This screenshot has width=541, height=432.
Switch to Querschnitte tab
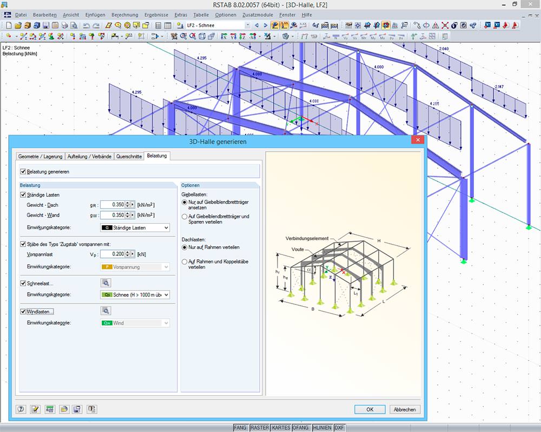(129, 157)
